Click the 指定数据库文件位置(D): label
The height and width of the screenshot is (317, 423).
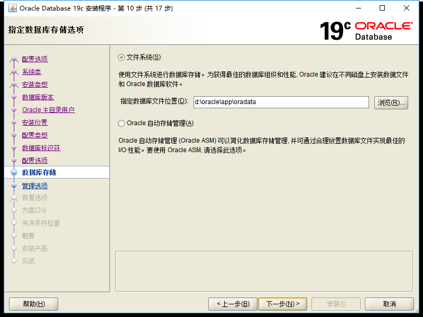click(154, 101)
